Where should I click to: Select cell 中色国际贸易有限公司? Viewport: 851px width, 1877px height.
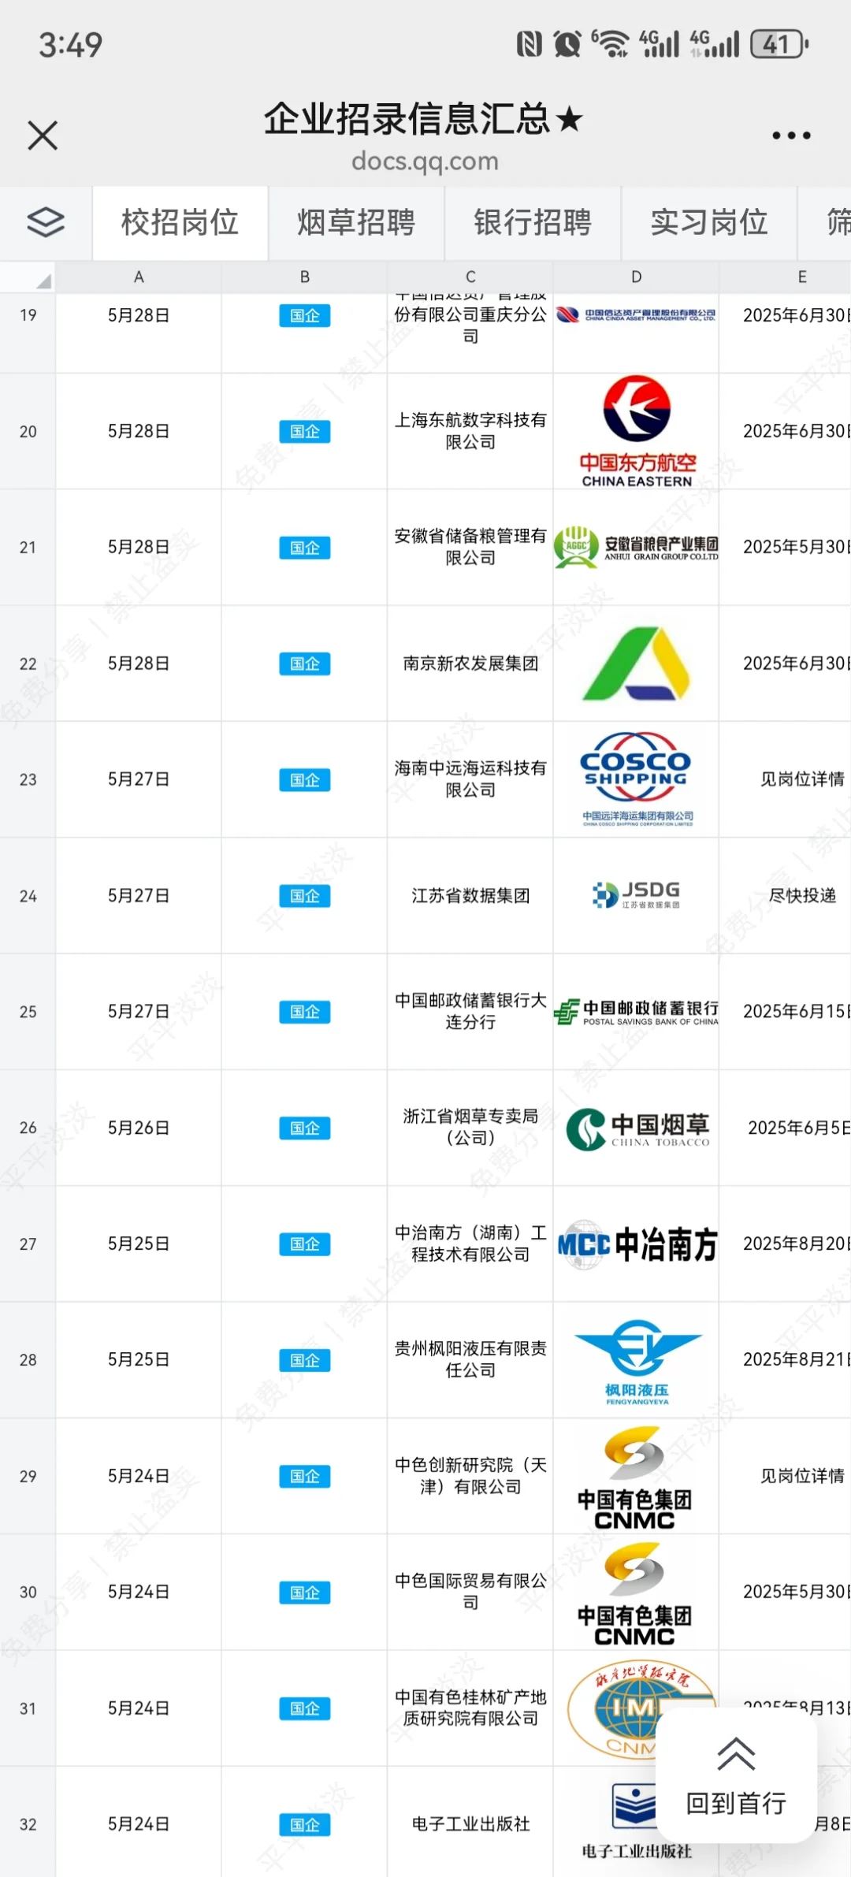click(470, 1592)
